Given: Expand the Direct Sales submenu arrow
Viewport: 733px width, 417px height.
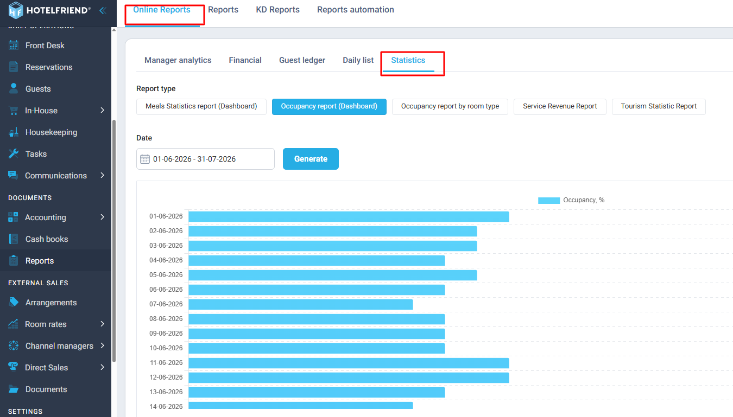Looking at the screenshot, I should (103, 368).
